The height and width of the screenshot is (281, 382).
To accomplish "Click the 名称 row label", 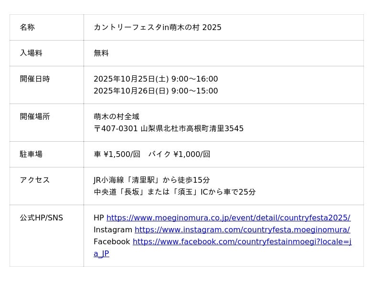I will pos(27,28).
